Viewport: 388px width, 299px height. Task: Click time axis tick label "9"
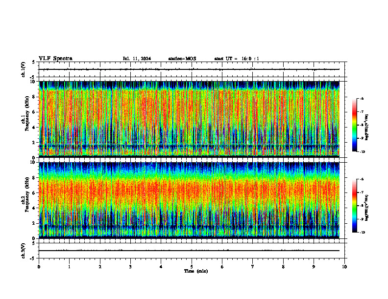pos(314,267)
